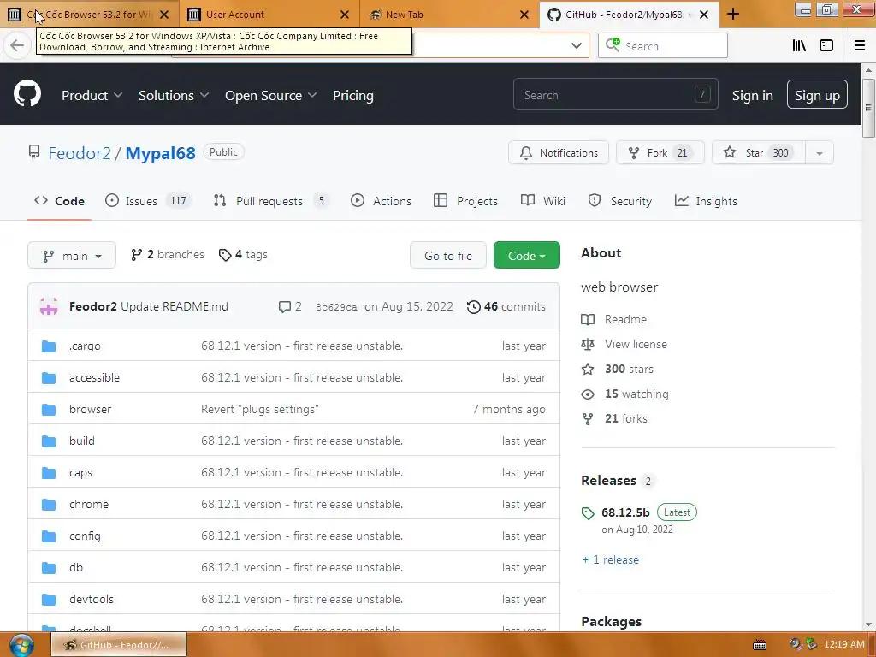
Task: Click the GitHub taskbar window button
Action: 118,645
